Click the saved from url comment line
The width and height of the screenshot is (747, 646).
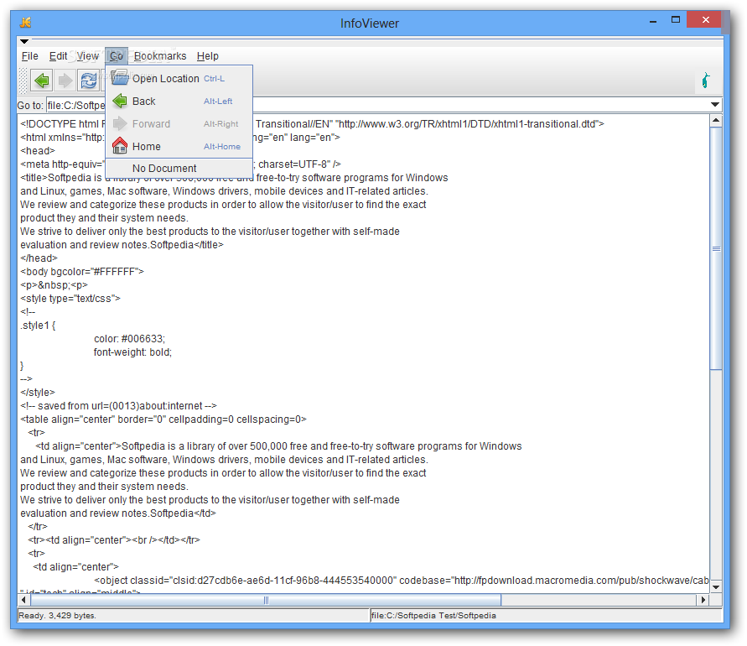click(x=118, y=406)
